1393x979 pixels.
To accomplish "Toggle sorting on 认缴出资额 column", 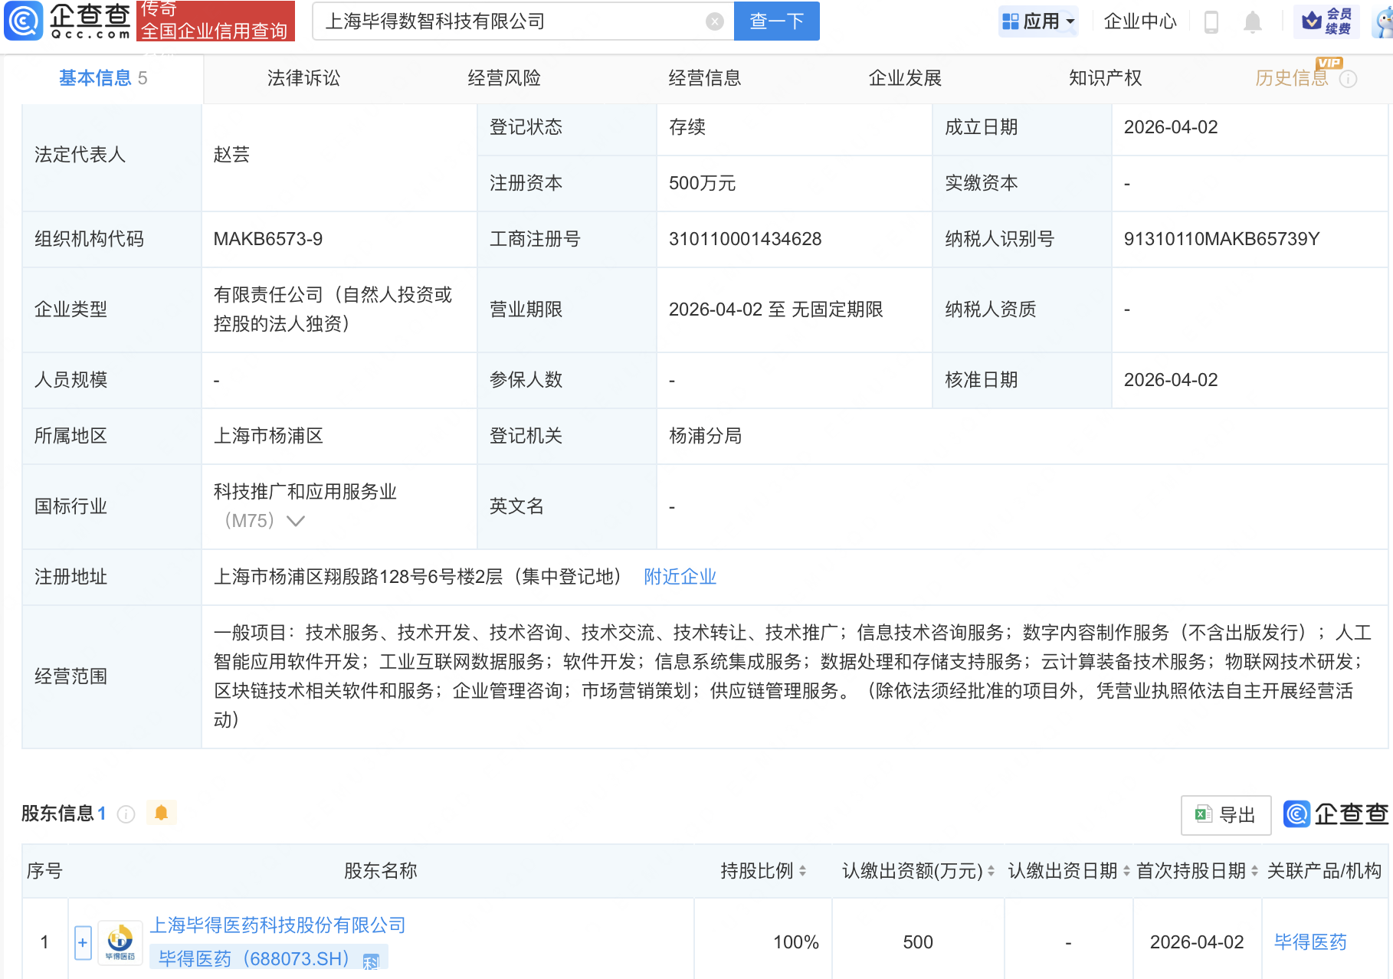I will [x=989, y=871].
